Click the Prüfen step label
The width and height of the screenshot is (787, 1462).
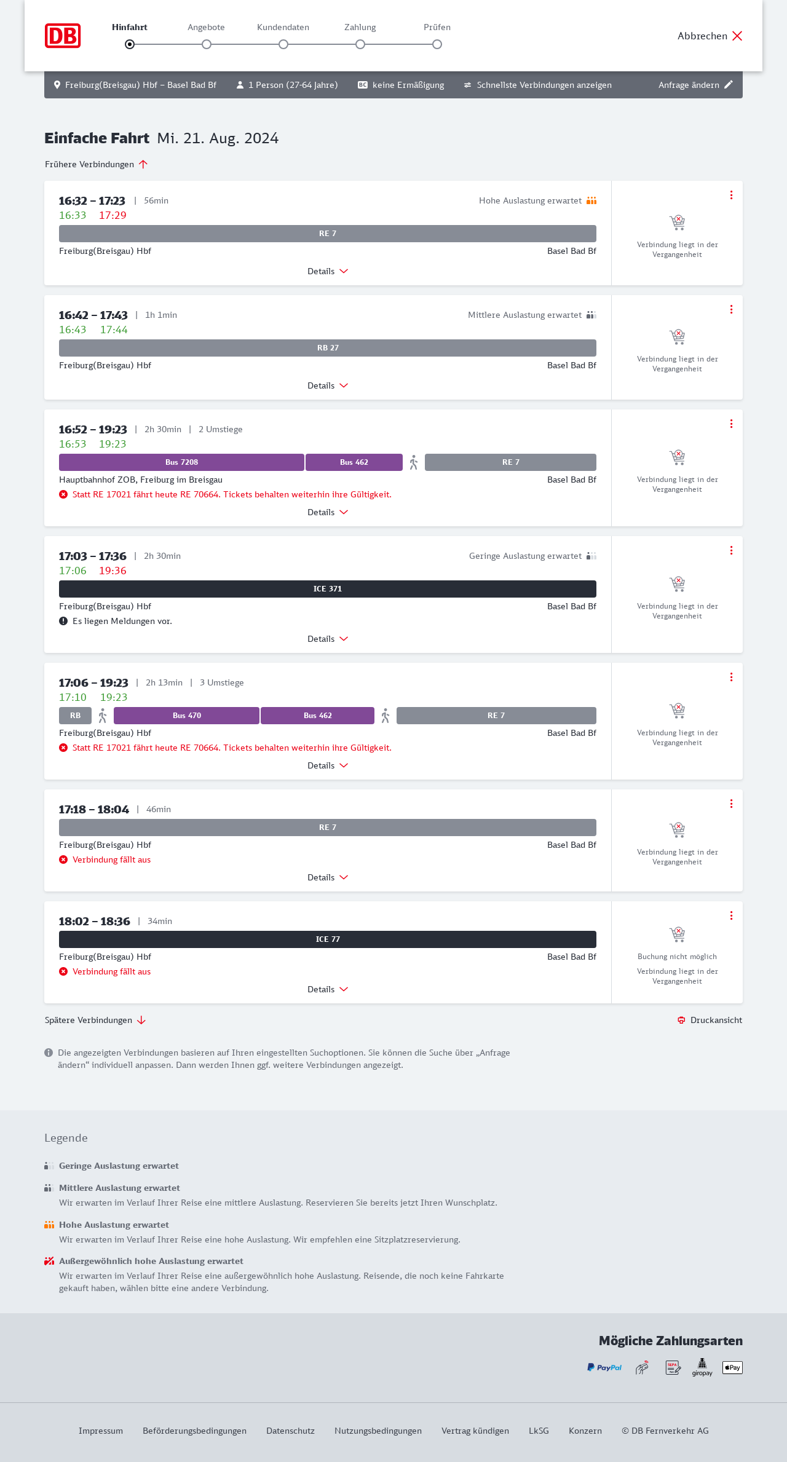click(437, 27)
